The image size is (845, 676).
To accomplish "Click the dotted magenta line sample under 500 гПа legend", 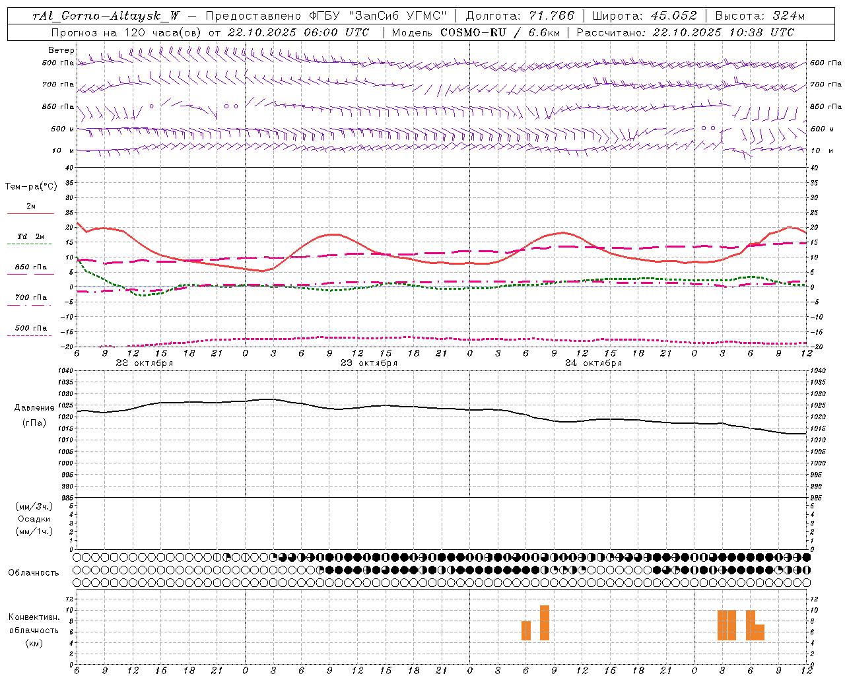I will [30, 335].
